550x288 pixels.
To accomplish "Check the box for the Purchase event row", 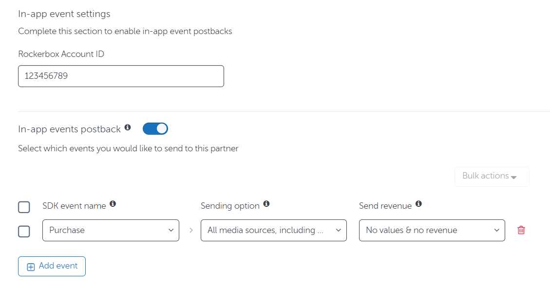I will 24,231.
